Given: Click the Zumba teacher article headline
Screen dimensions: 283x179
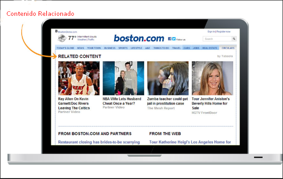Looking at the screenshot, I should click(x=167, y=101).
